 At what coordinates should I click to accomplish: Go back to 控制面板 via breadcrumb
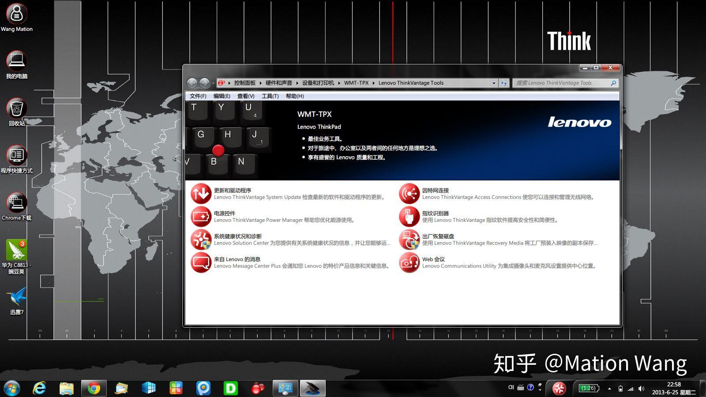tap(245, 82)
